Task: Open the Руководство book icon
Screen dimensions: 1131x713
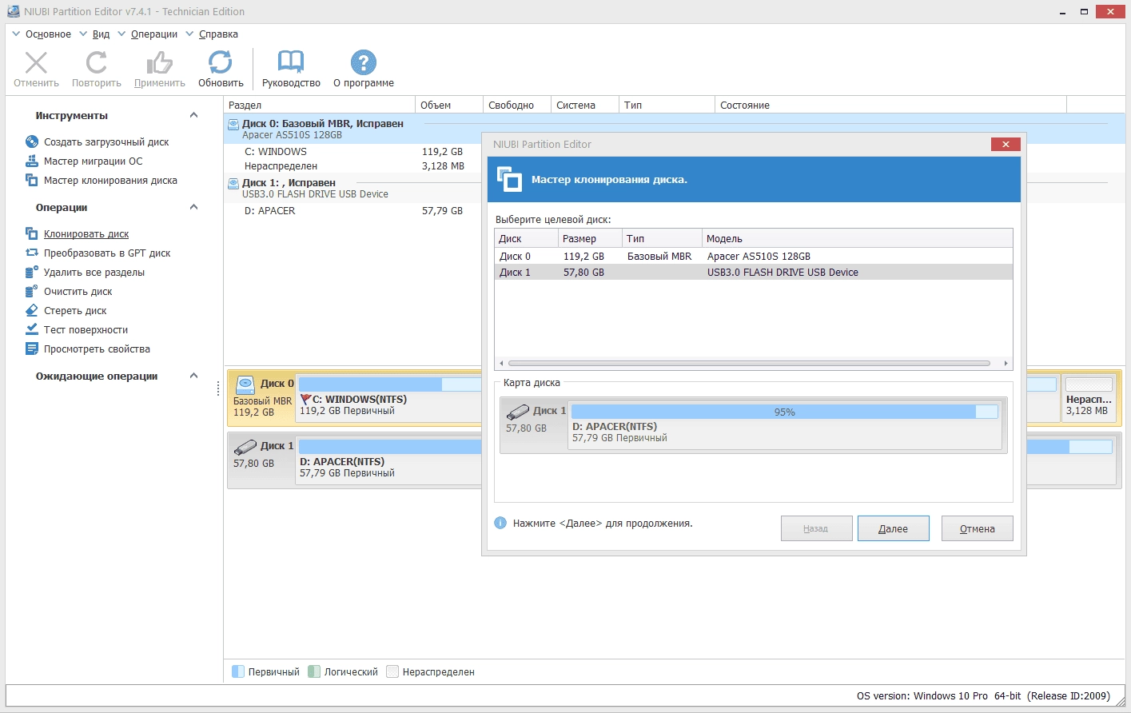Action: [291, 62]
